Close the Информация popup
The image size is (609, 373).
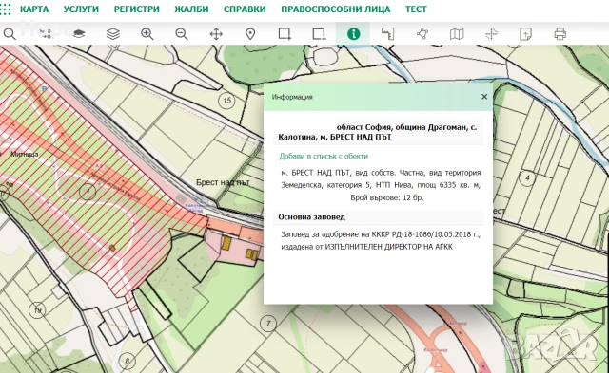coord(484,97)
